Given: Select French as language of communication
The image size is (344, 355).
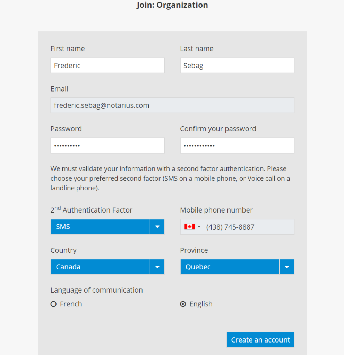Looking at the screenshot, I should coord(53,304).
